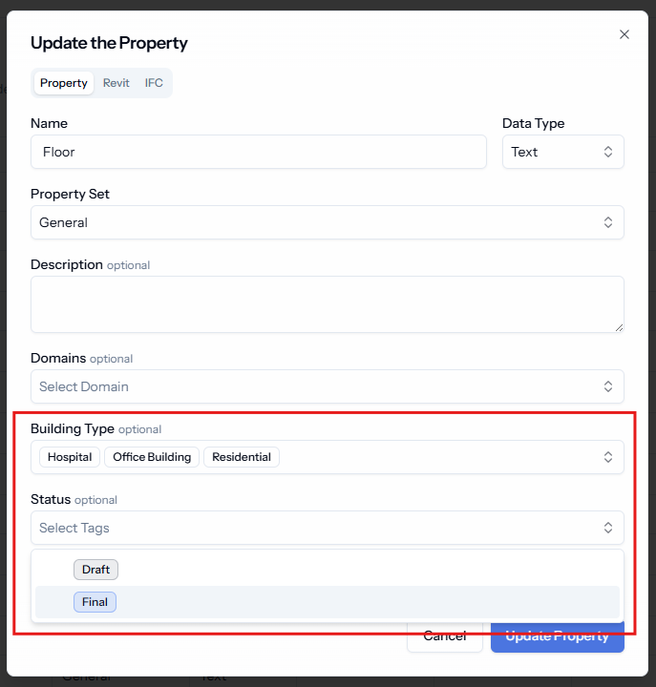
Task: Close the Update the Property dialog
Action: [624, 34]
